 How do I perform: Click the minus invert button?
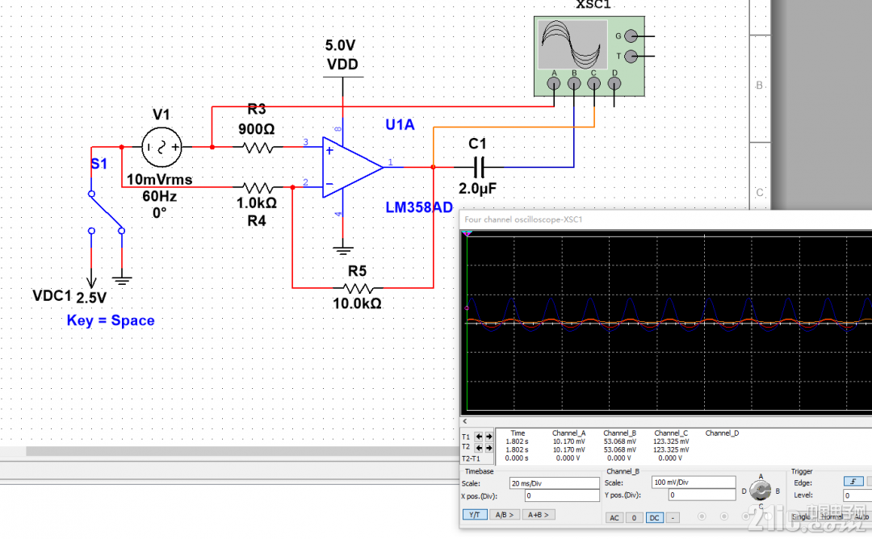point(673,518)
